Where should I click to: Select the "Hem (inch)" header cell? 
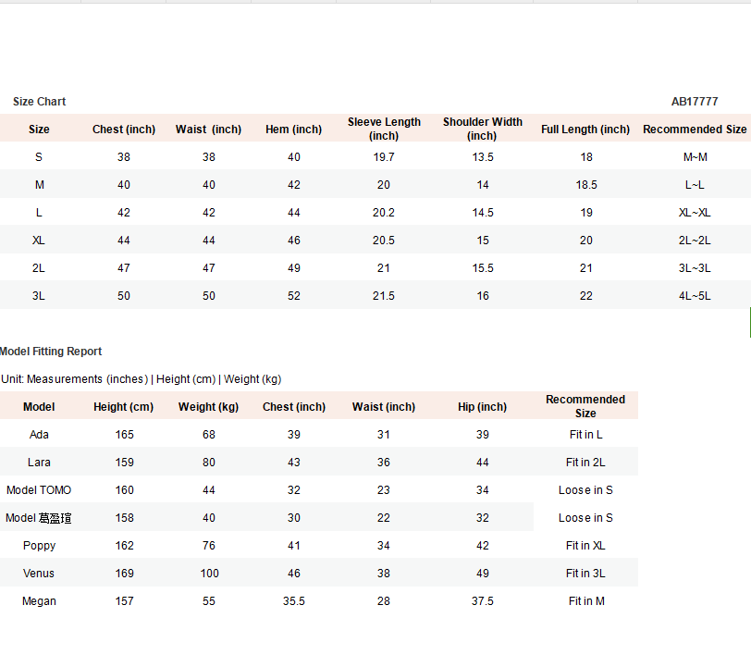(x=293, y=130)
